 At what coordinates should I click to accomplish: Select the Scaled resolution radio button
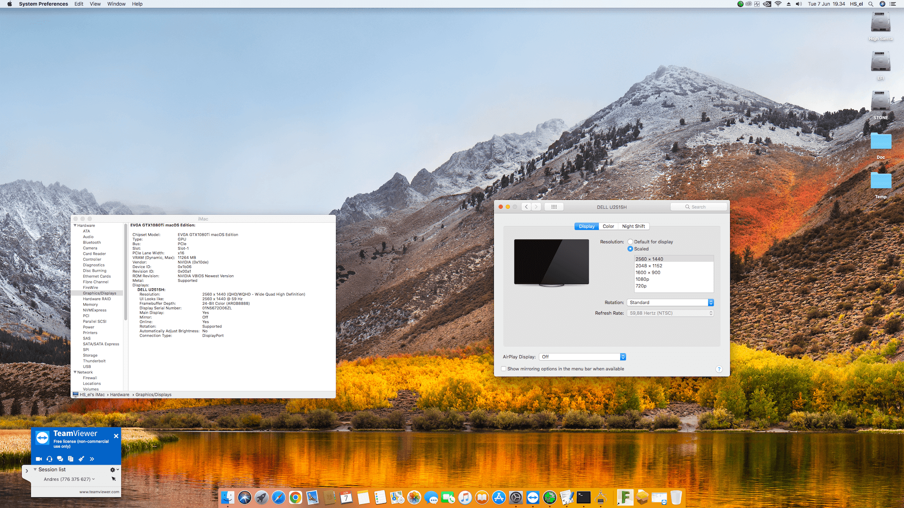pos(630,249)
